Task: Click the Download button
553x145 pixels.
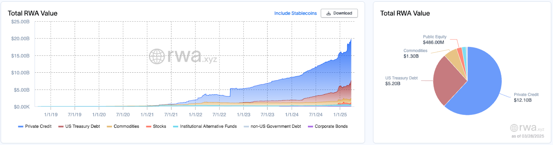Action: (339, 13)
